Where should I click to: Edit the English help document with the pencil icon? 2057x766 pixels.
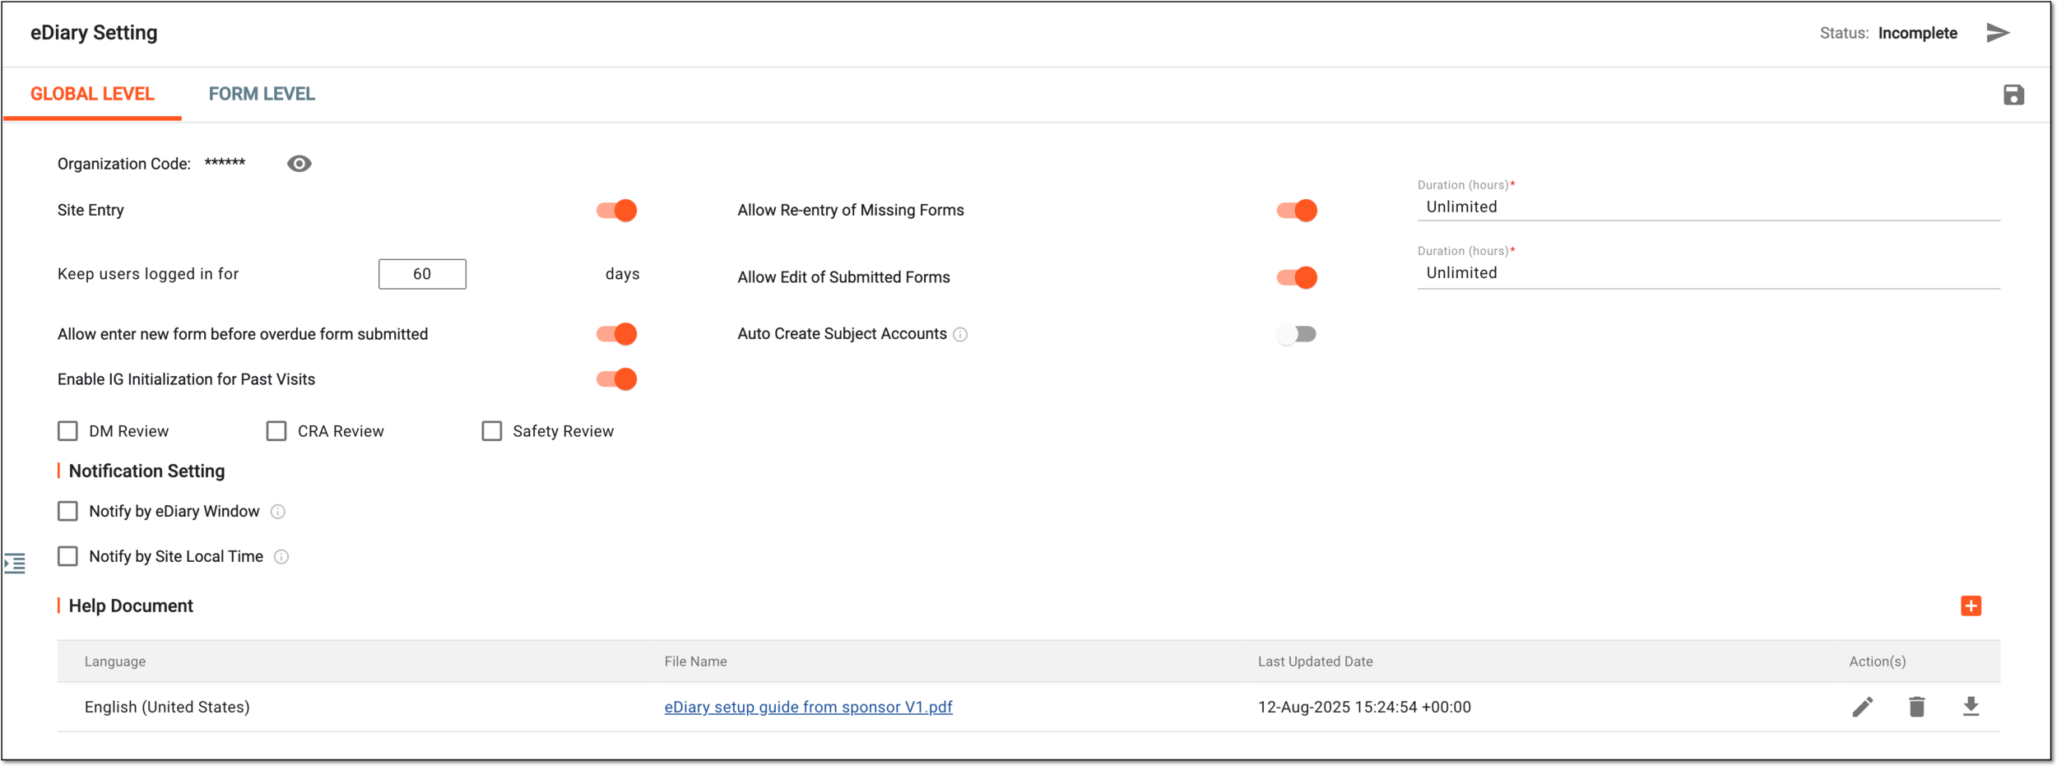click(x=1863, y=707)
